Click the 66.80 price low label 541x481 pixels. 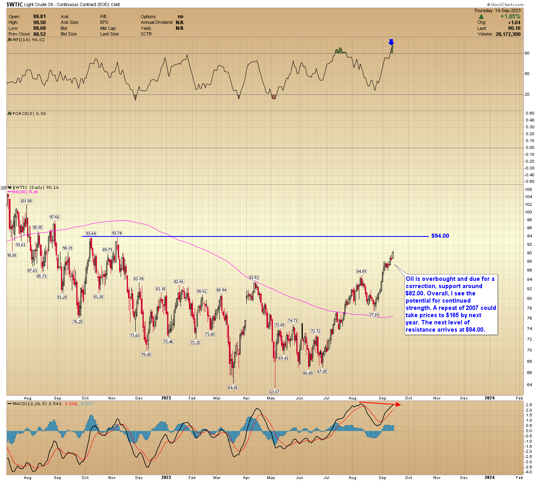pos(308,373)
